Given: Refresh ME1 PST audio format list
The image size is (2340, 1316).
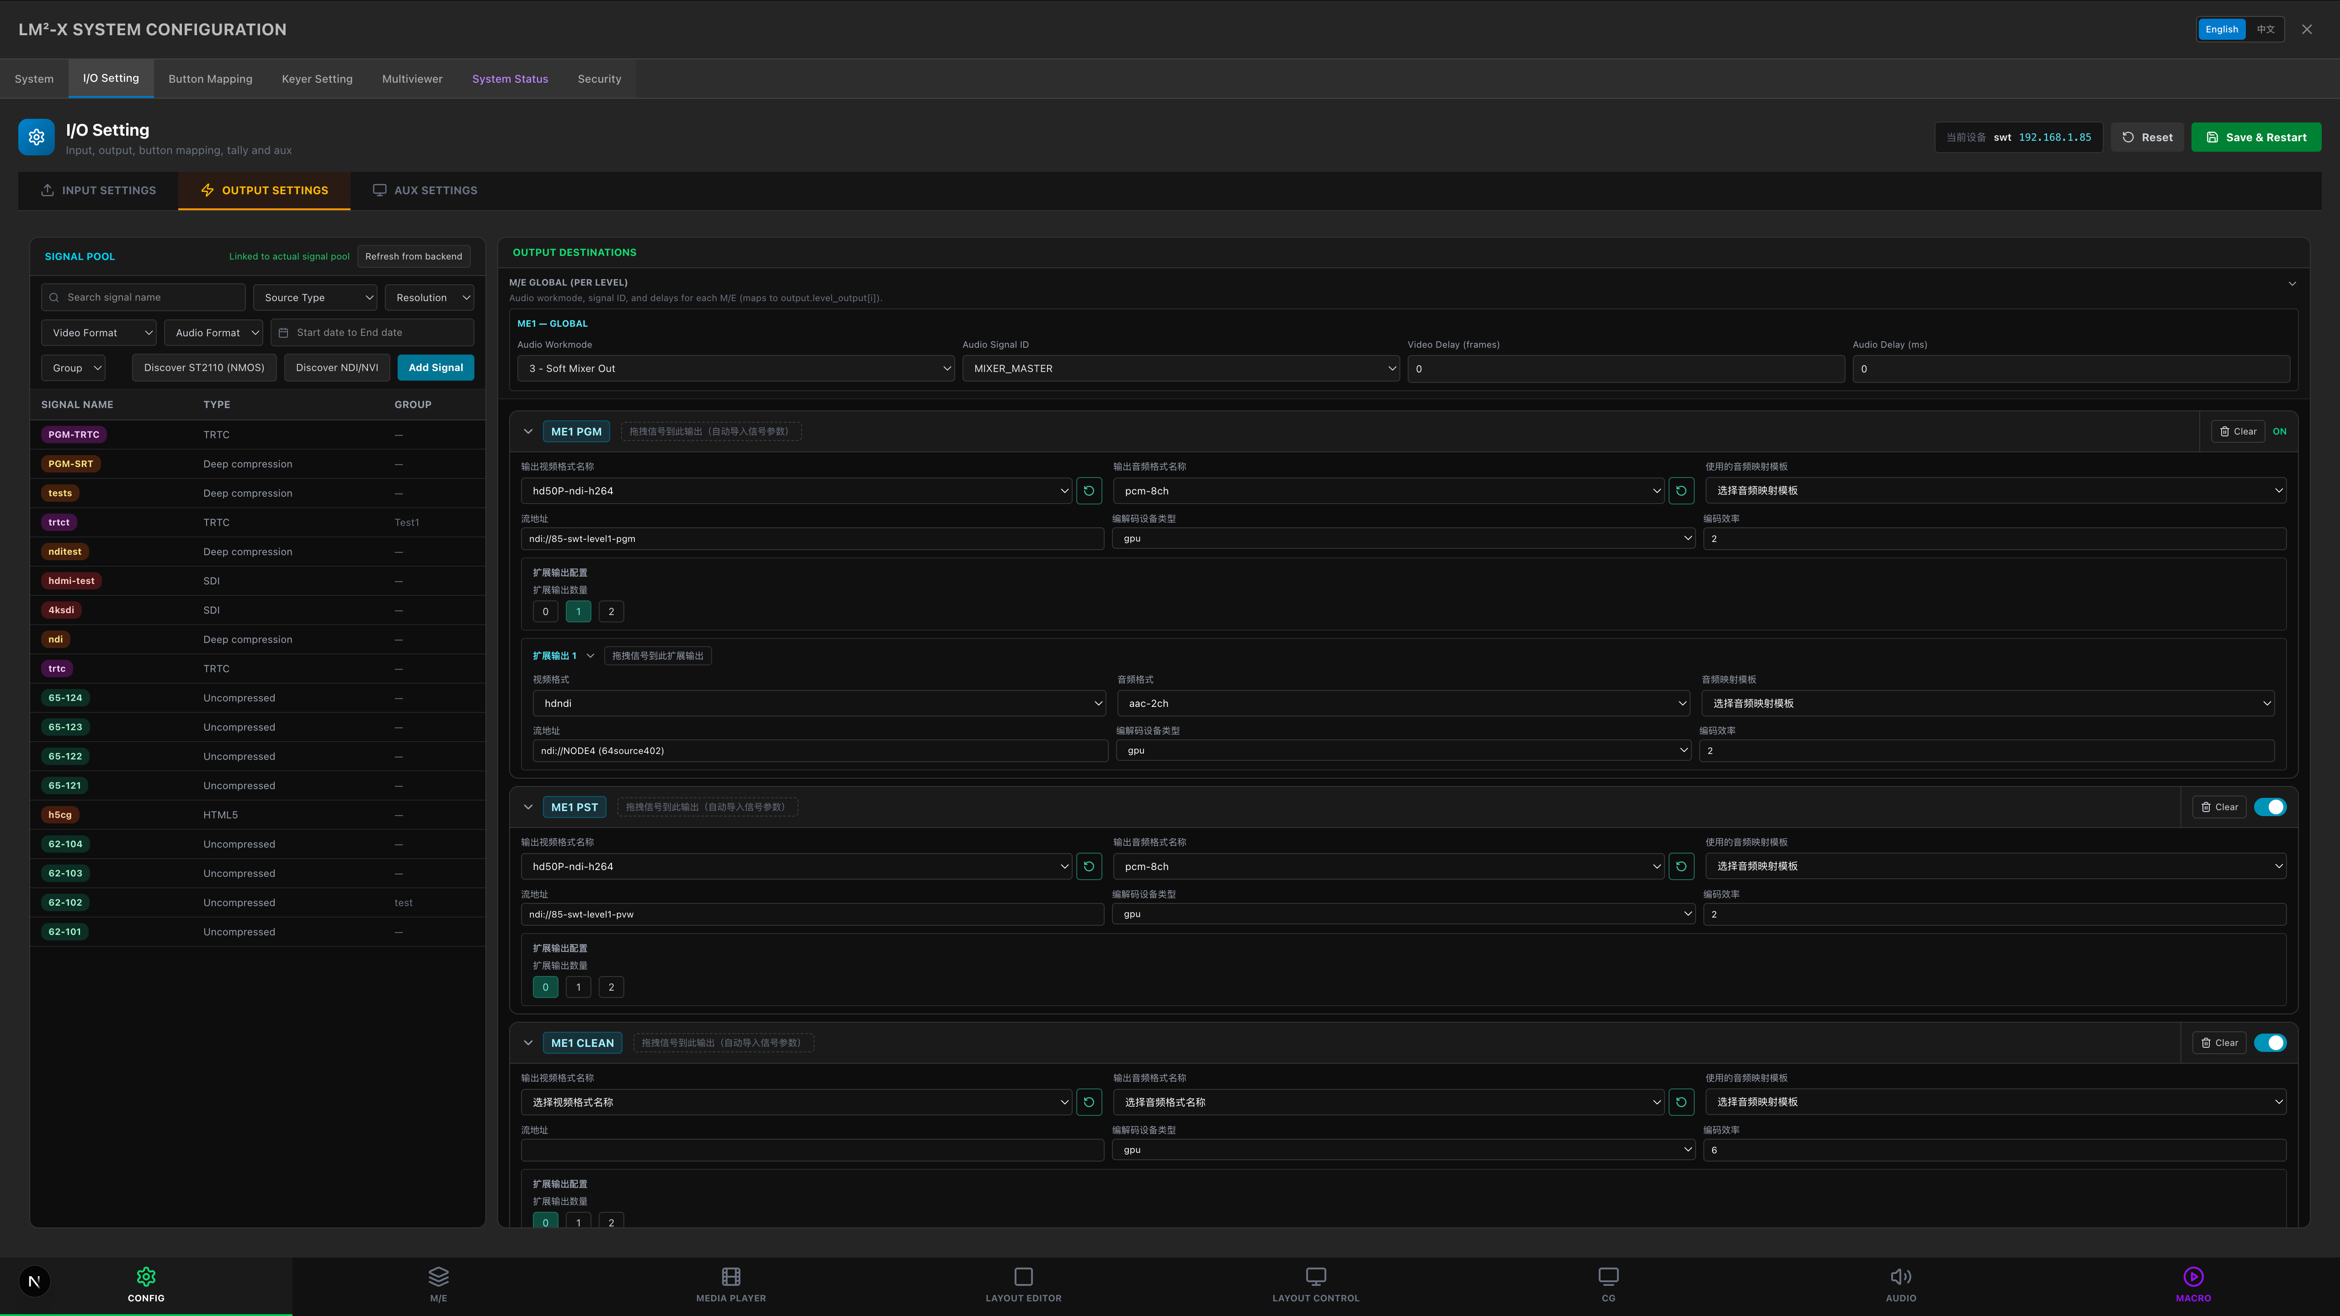Looking at the screenshot, I should pos(1681,866).
